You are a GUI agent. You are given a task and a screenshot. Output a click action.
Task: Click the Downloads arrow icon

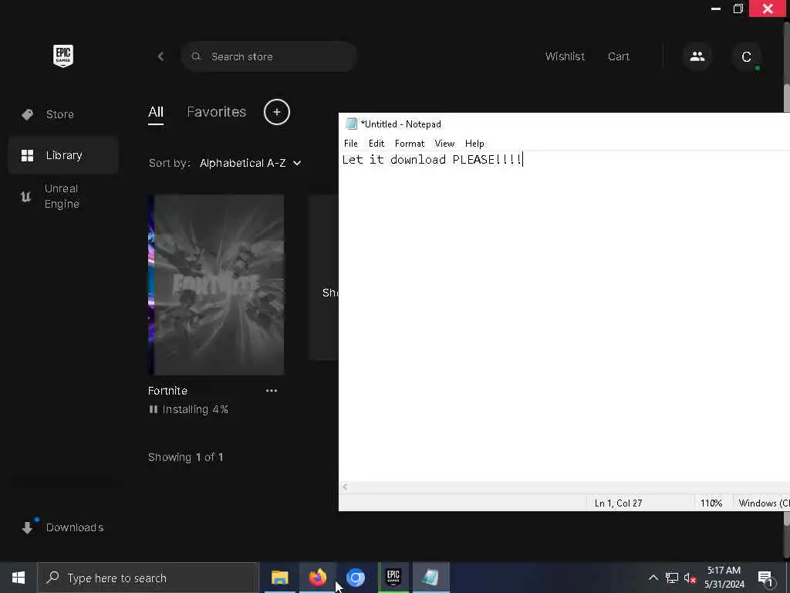[27, 528]
